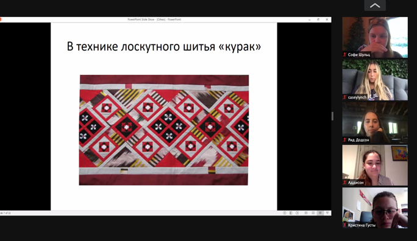Image resolution: width=417 pixels, height=241 pixels.
Task: Restore down the PowerPoint Slide Show window
Action: coord(318,19)
